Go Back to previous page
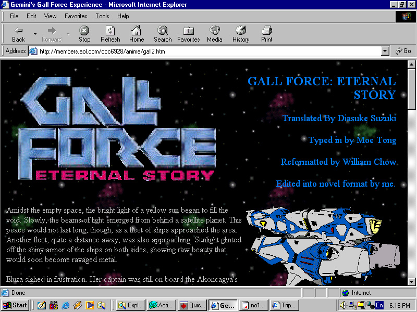Image resolution: width=417 pixels, height=312 pixels. tap(18, 34)
